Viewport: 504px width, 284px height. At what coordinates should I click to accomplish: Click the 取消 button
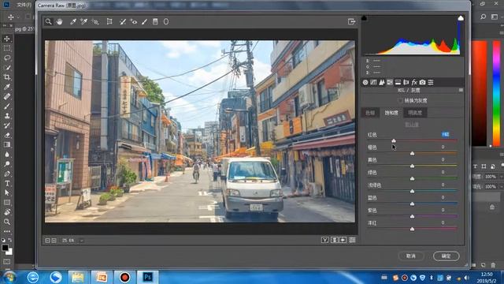pyautogui.click(x=411, y=256)
